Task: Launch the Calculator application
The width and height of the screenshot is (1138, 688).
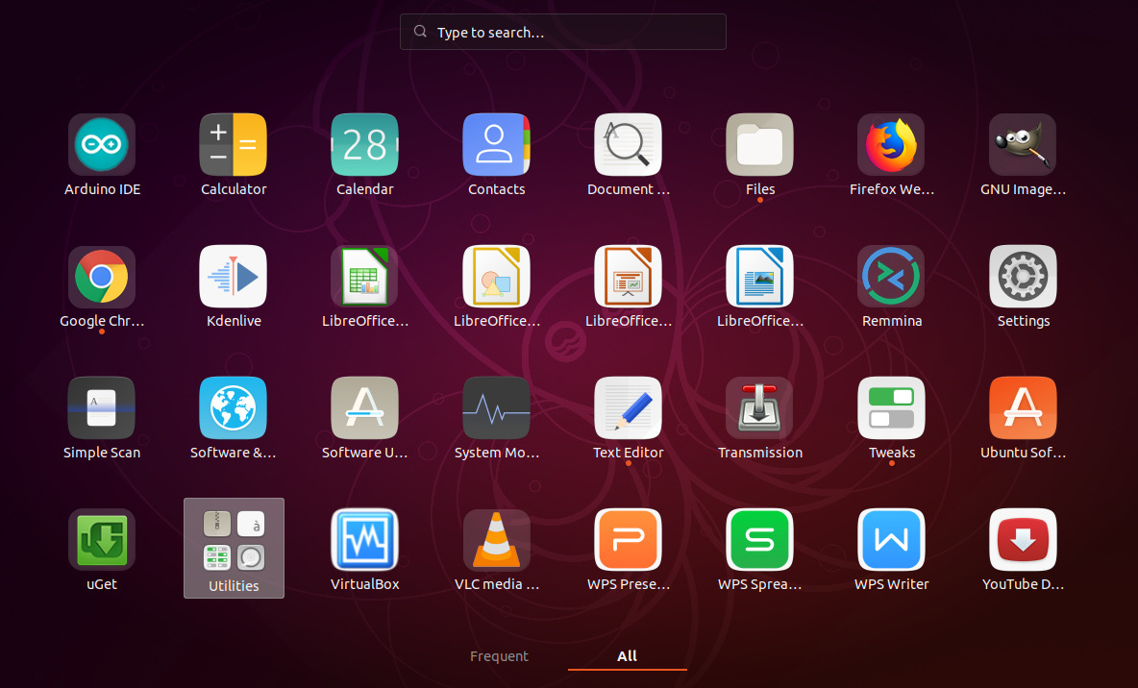Action: click(x=234, y=145)
